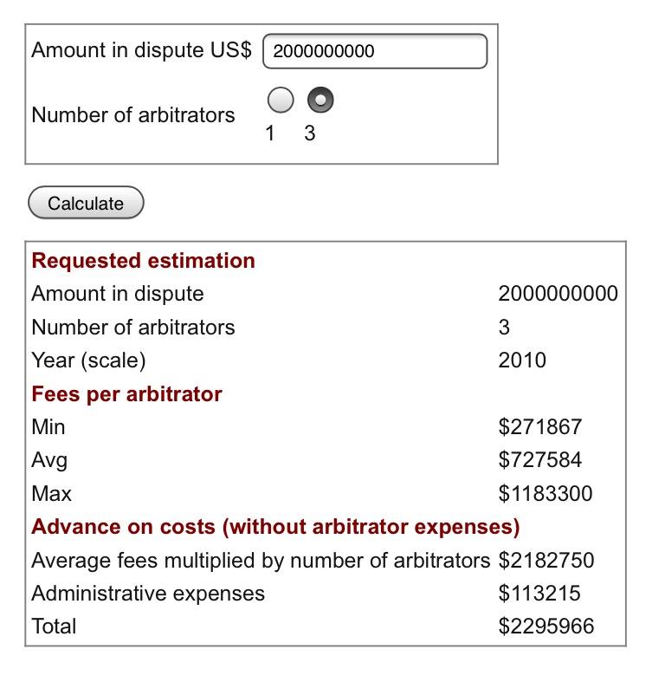Select the 1 arbitrator radio button
The height and width of the screenshot is (682, 652).
click(x=281, y=100)
